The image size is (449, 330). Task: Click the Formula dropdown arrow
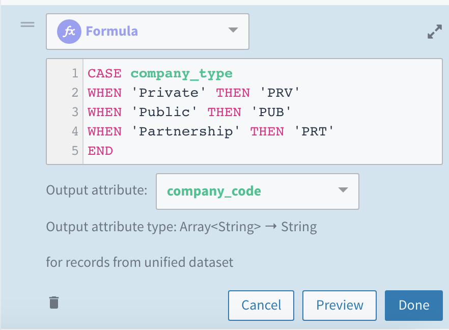tap(233, 30)
